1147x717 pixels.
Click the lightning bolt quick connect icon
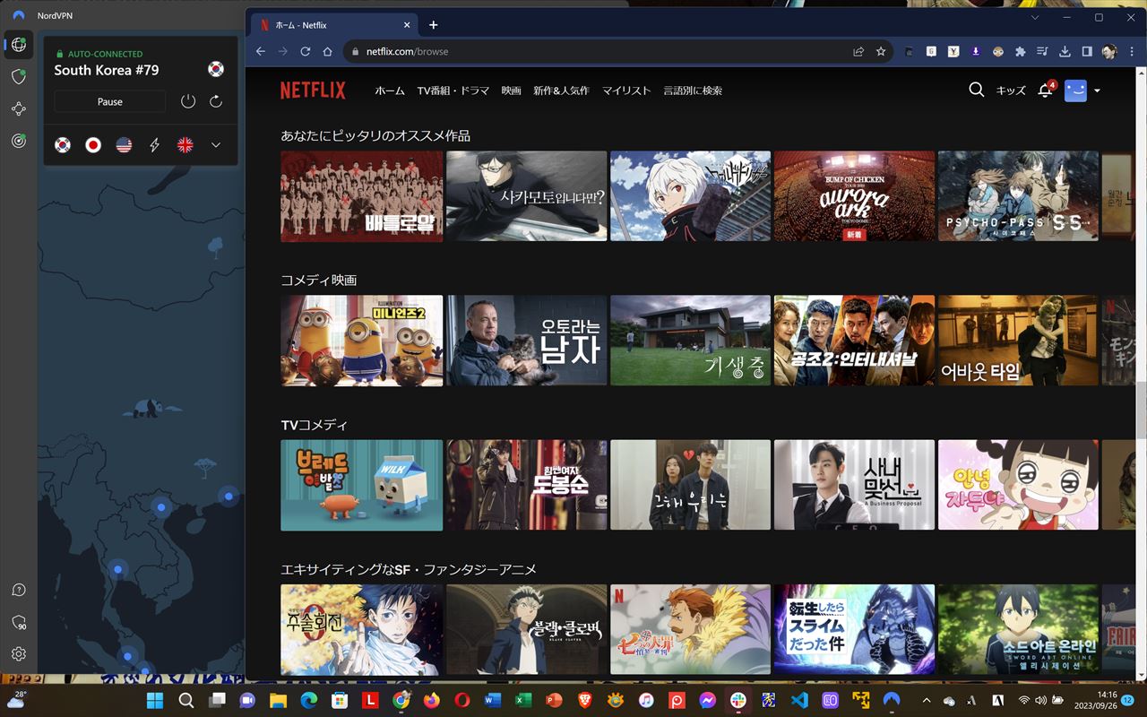(155, 144)
